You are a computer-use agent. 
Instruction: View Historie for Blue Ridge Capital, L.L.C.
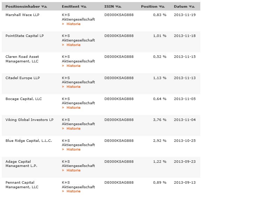pos(74,150)
